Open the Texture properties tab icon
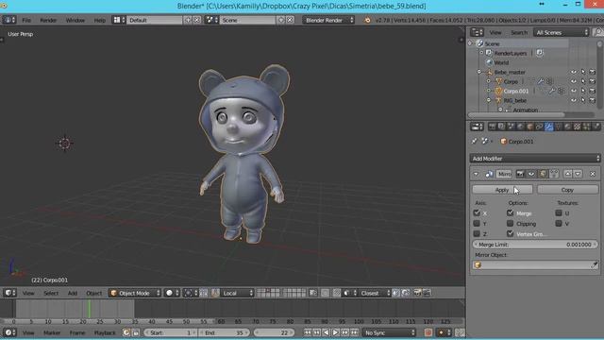This screenshot has width=604, height=340. [577, 127]
